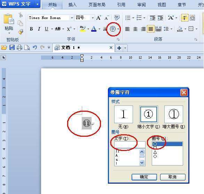Click the 文字(T) input field

(x=130, y=145)
